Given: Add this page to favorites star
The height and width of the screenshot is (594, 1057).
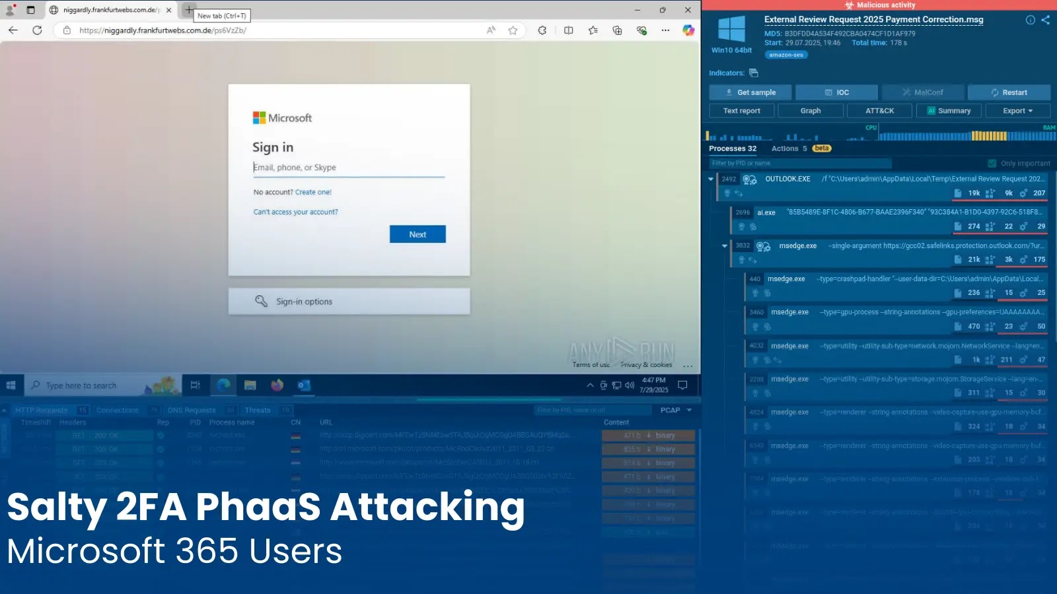Looking at the screenshot, I should [513, 30].
